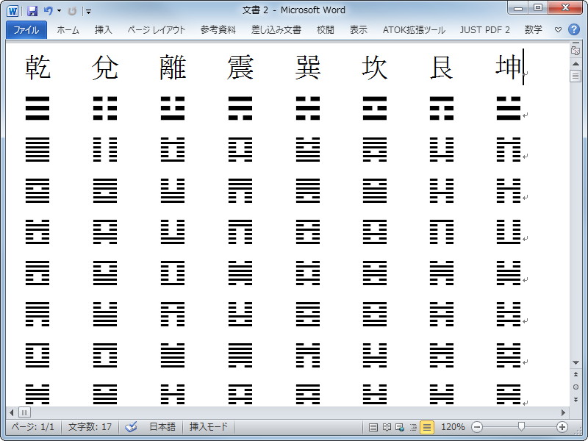Open the Undo history dropdown arrow
Image resolution: width=588 pixels, height=441 pixels.
[x=59, y=10]
